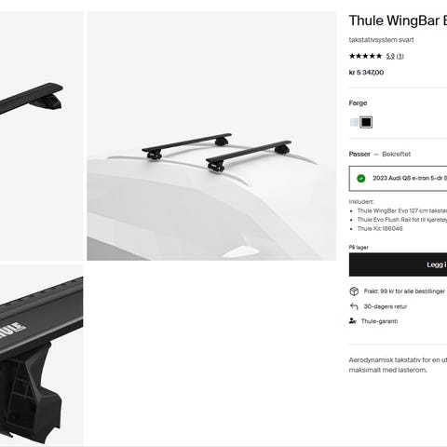Open the top-left crossbar product image

click(x=42, y=136)
